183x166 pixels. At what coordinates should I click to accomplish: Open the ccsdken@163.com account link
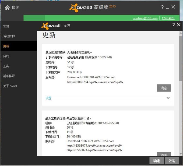point(145,18)
